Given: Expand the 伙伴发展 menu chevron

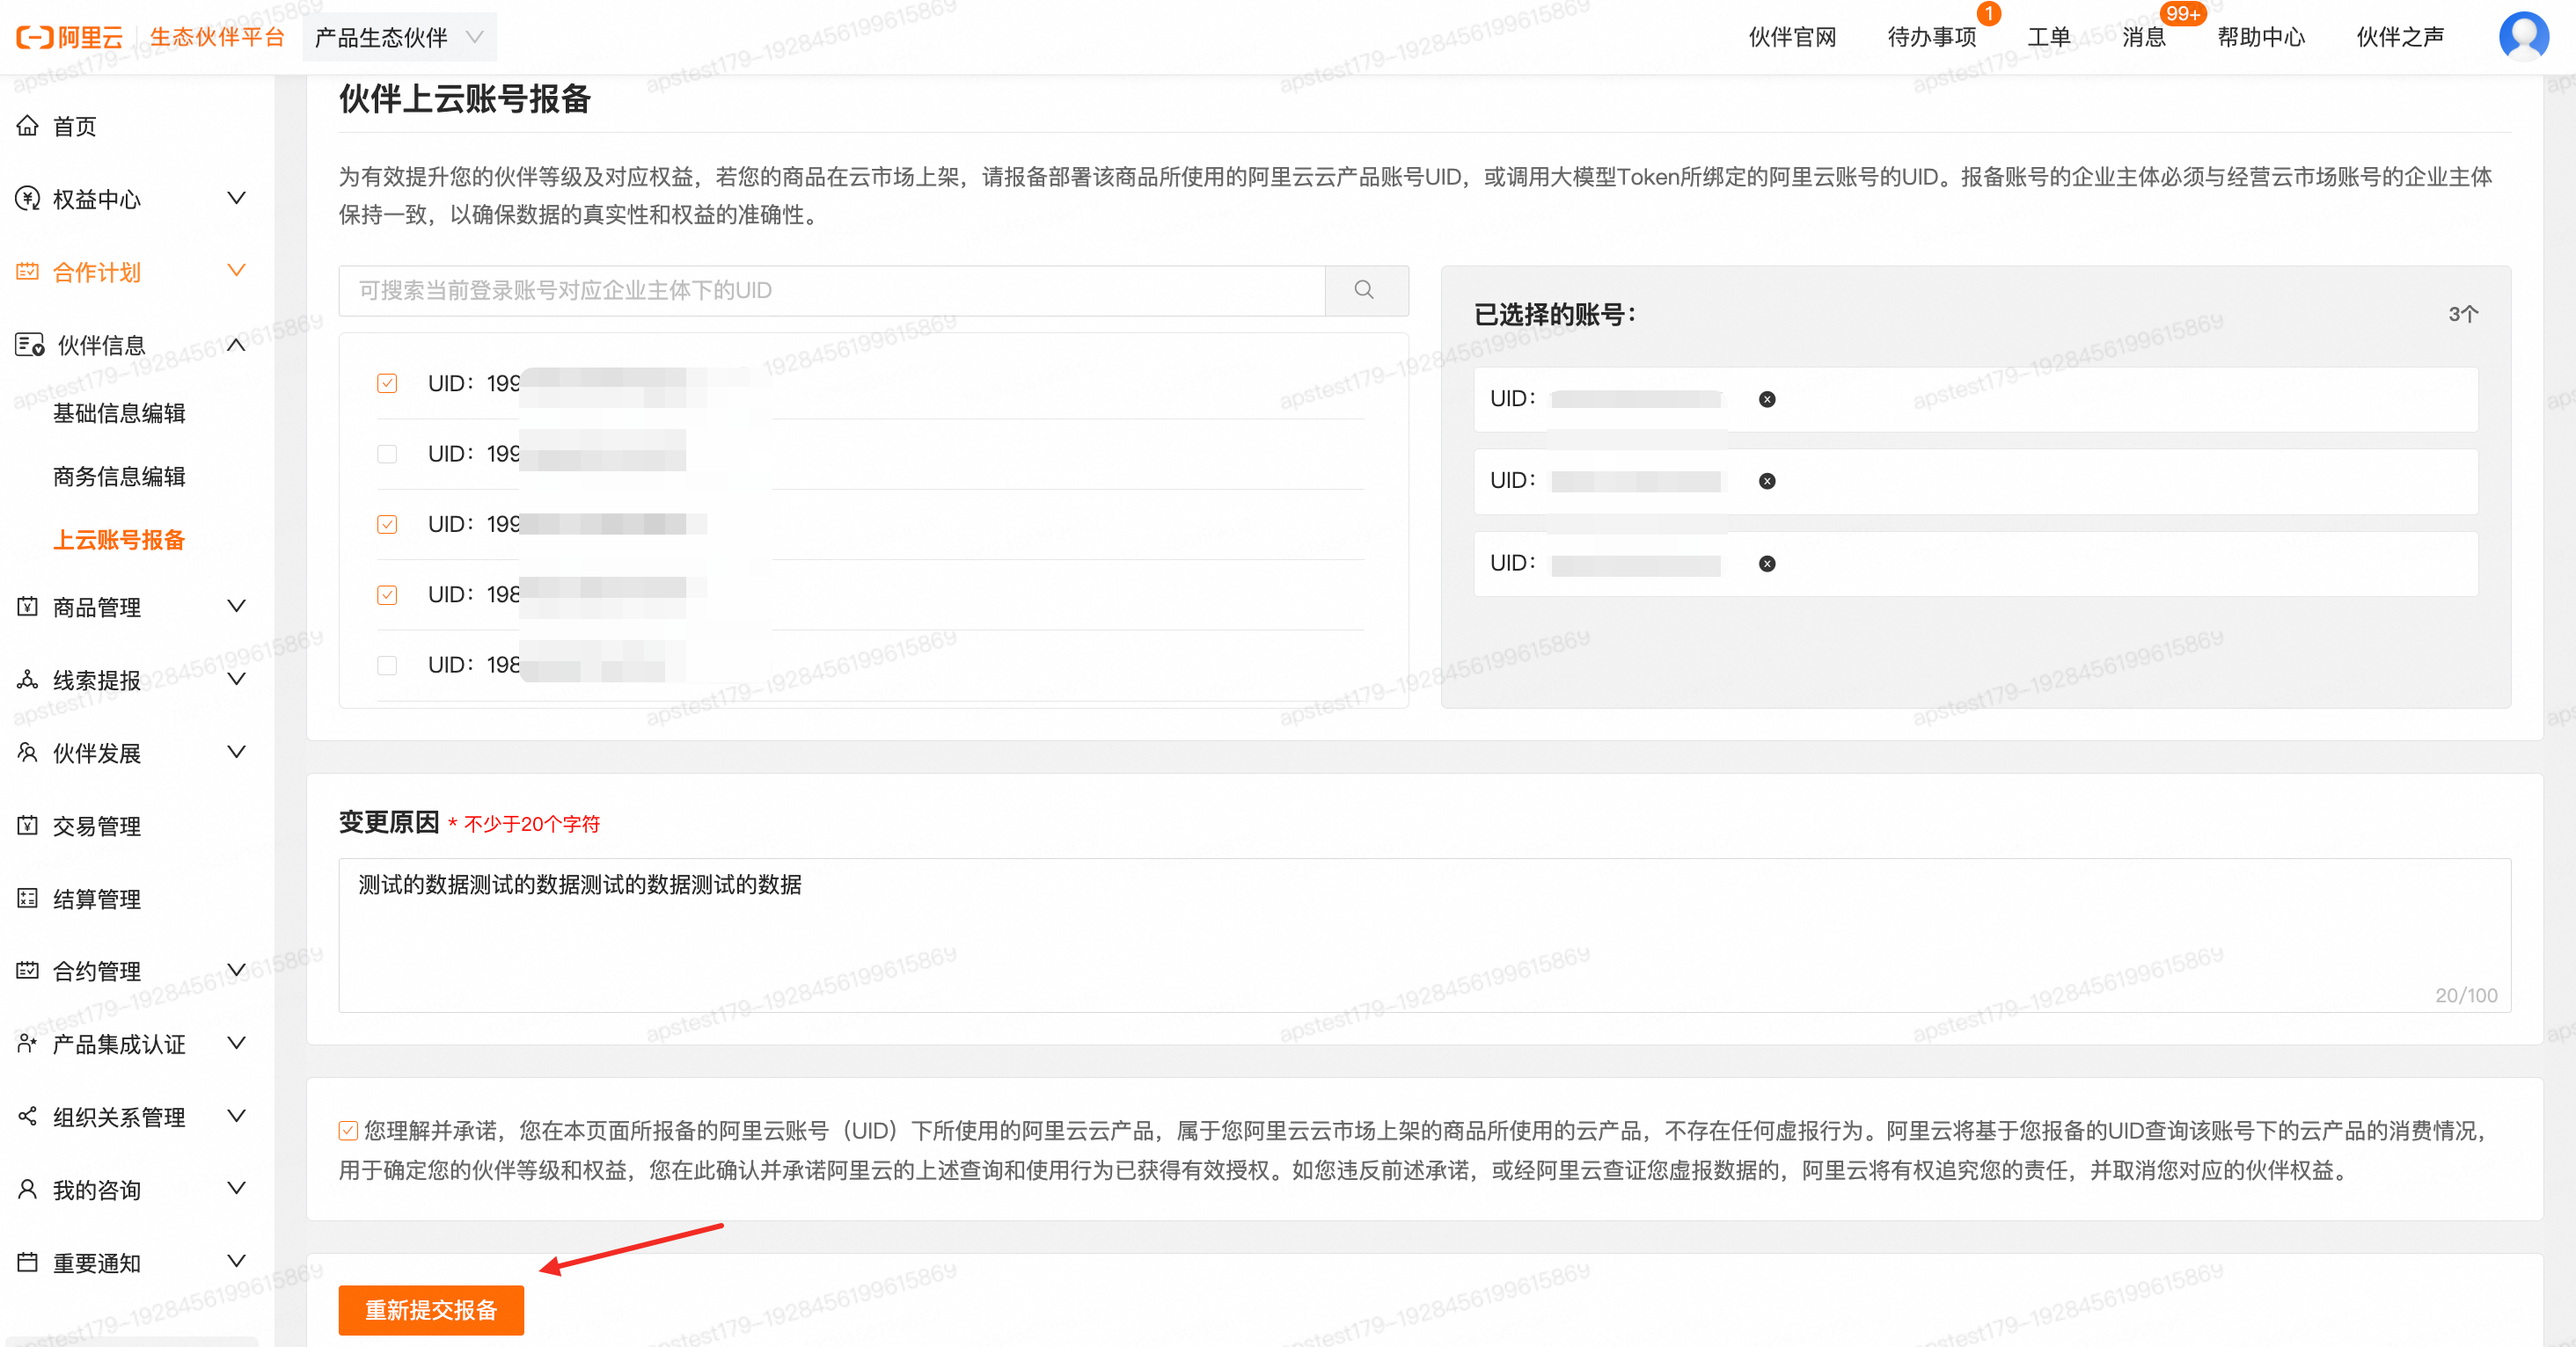Looking at the screenshot, I should (237, 752).
